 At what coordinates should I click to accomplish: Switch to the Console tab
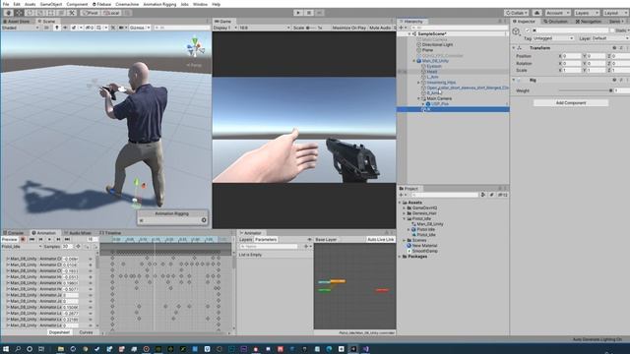(x=14, y=233)
